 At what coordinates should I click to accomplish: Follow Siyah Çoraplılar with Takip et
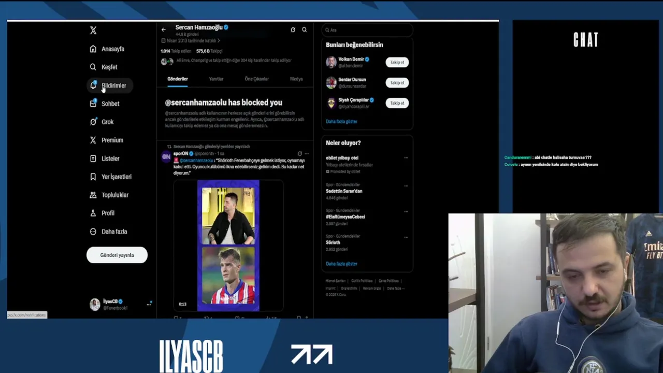397,103
